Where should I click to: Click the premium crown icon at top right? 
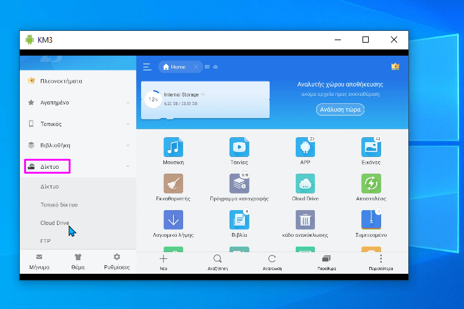point(395,67)
